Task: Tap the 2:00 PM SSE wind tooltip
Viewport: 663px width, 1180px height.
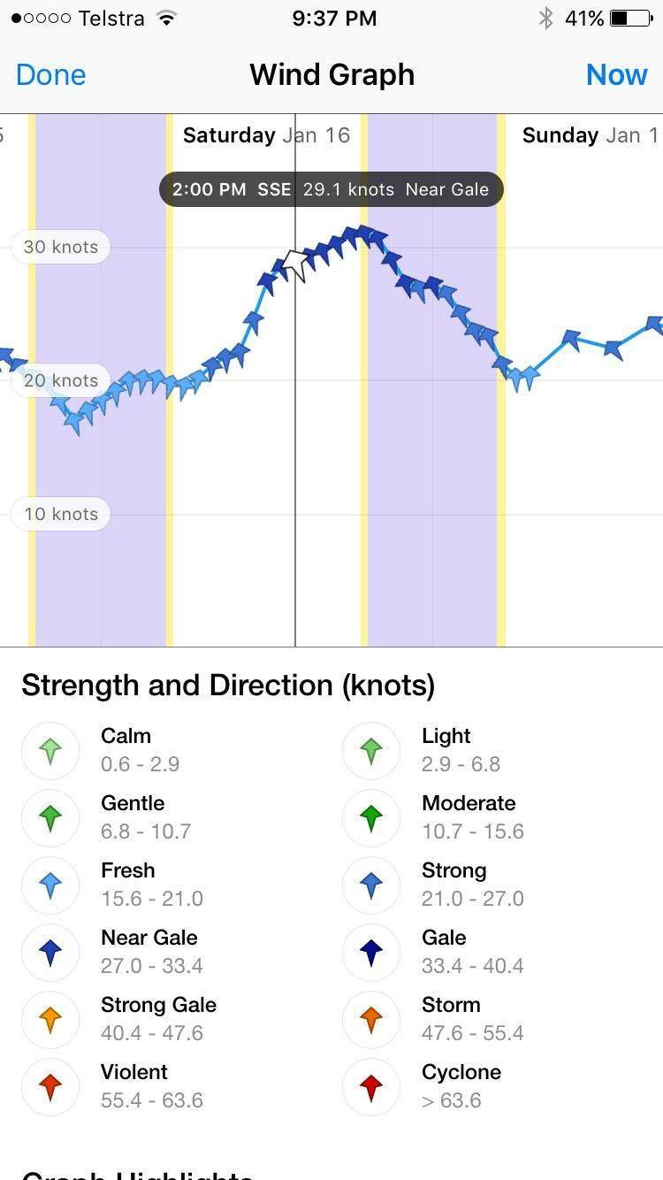Action: click(x=331, y=189)
